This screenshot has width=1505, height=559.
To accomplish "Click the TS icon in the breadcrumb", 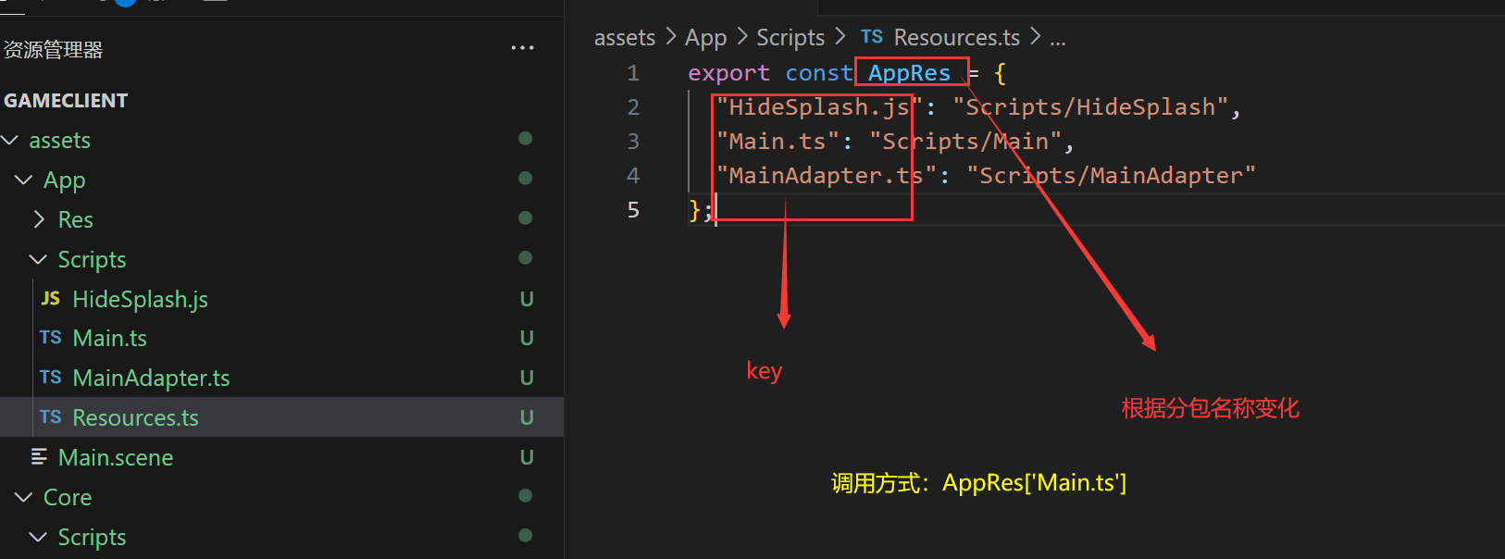I will click(871, 37).
